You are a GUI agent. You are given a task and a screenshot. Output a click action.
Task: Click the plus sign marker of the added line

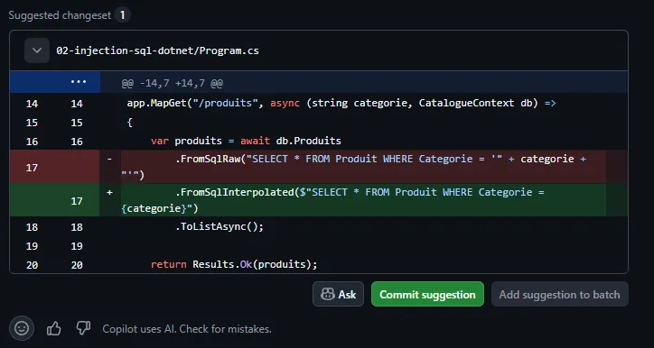(109, 192)
